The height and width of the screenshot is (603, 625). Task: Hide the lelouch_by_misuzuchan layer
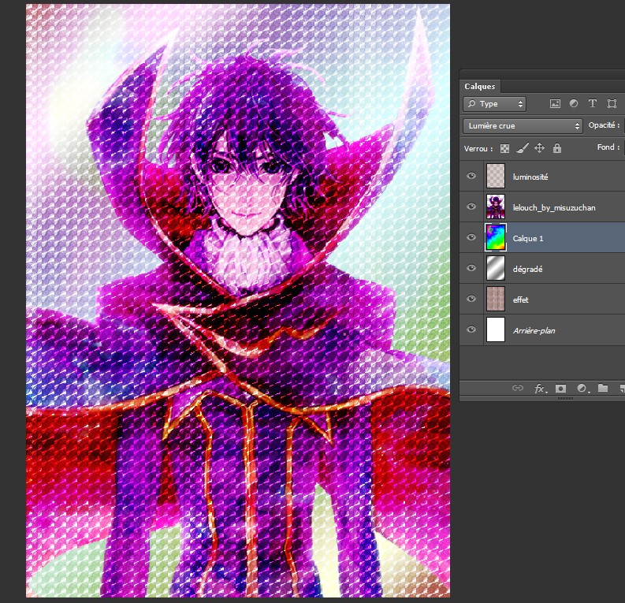471,207
